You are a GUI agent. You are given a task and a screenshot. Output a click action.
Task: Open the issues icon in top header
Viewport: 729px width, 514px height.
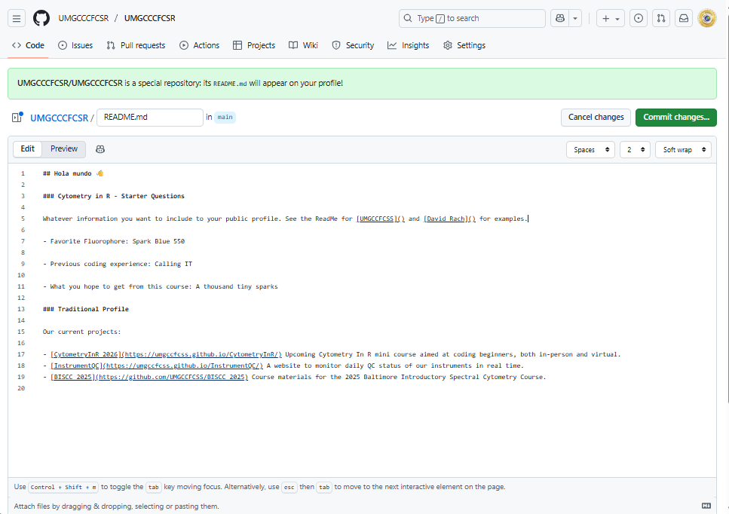point(638,18)
